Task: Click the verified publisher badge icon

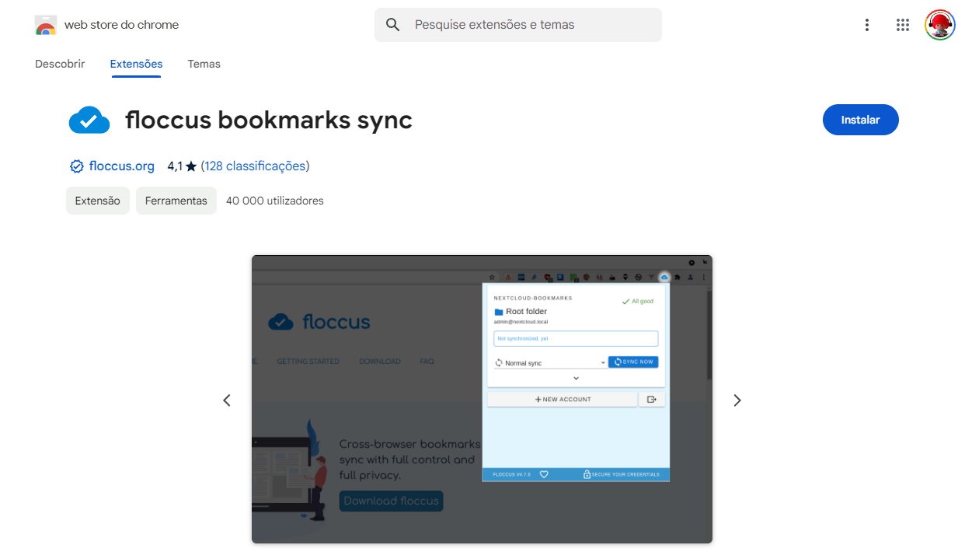Action: pyautogui.click(x=77, y=166)
